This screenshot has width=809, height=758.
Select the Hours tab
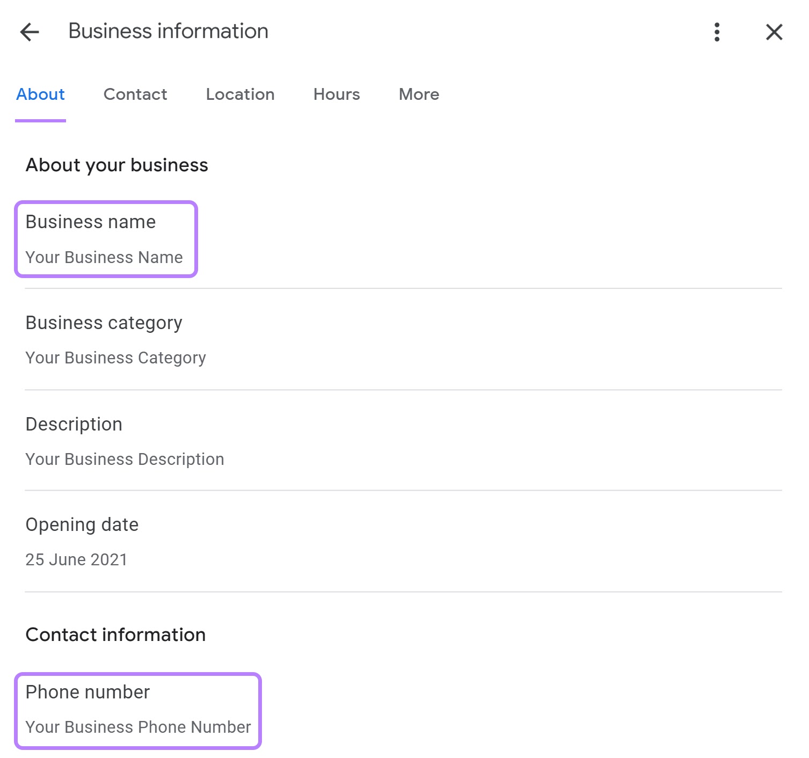click(x=336, y=94)
